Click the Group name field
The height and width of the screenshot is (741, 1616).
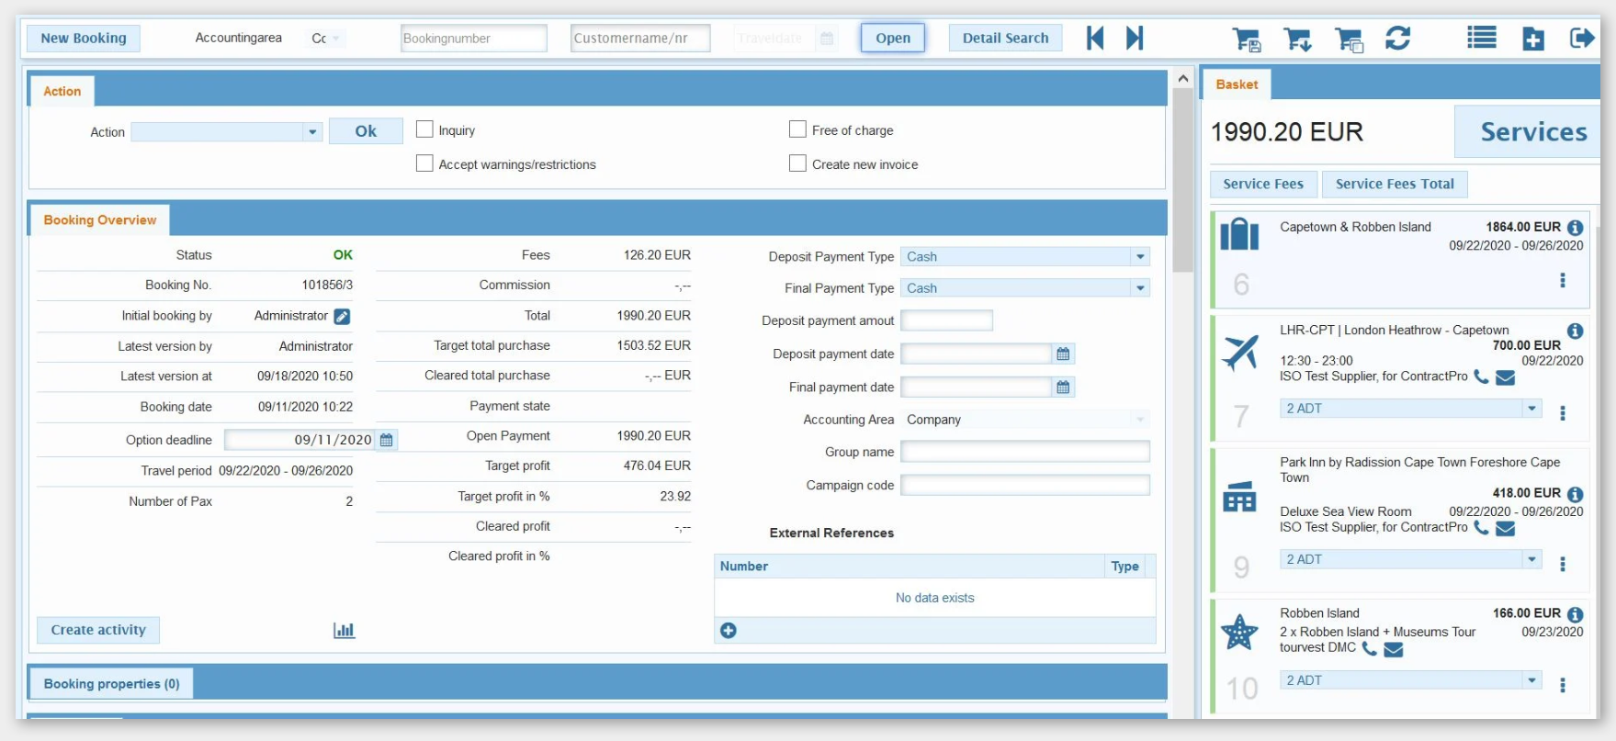pyautogui.click(x=1025, y=452)
